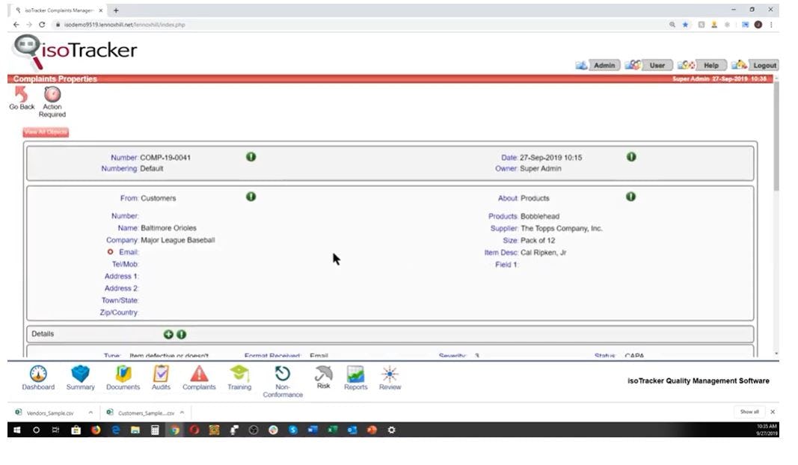798x465 pixels.
Task: Click the info icon next to Number COMP-19-0041
Action: (x=251, y=157)
